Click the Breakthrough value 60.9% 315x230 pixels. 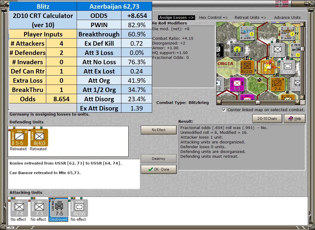click(137, 34)
